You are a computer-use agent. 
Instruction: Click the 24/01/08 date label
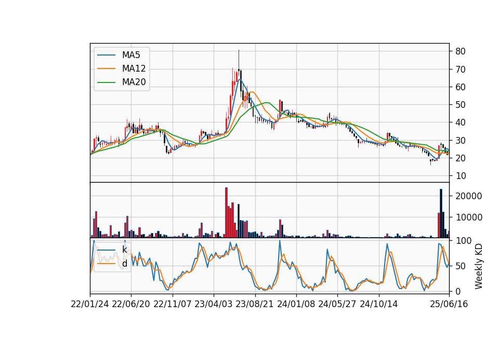(x=296, y=305)
